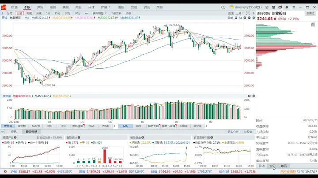
Task: Click the 更多分析 button
Action: click(233, 132)
